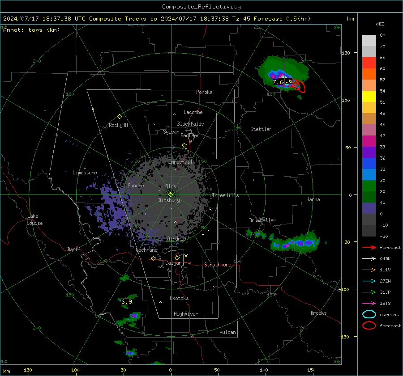This screenshot has width=403, height=376.
Task: Click the ThreeHills label
Action: point(225,195)
